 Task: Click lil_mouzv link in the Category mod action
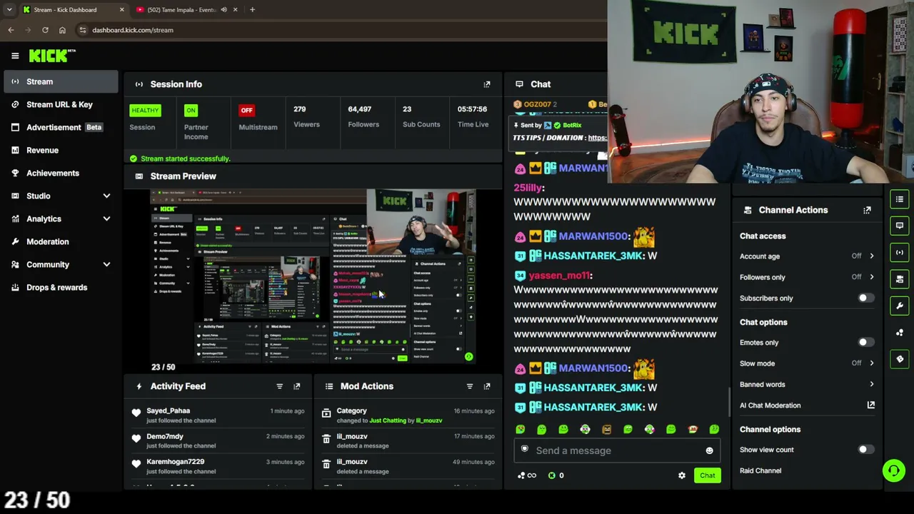(429, 420)
